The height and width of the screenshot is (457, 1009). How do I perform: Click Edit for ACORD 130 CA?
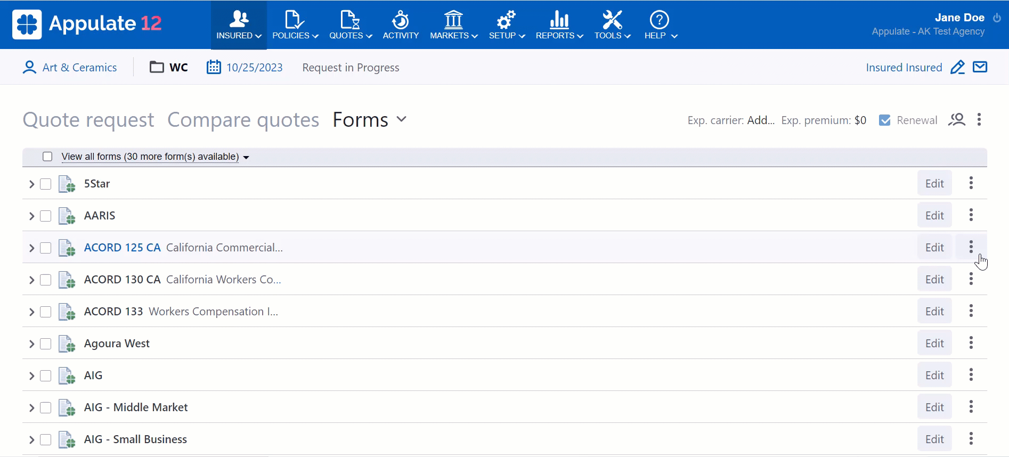(934, 279)
